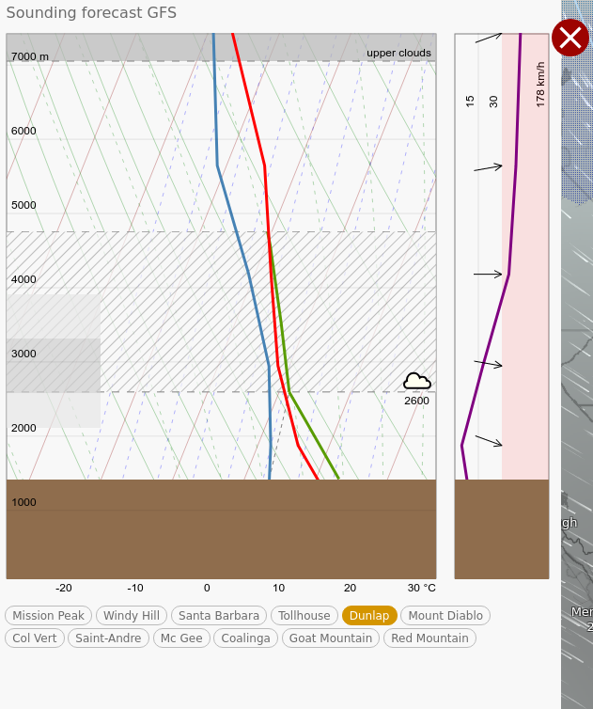Screen dimensions: 593x709
Task: Click the '5000' altitude label
Action: 23,205
